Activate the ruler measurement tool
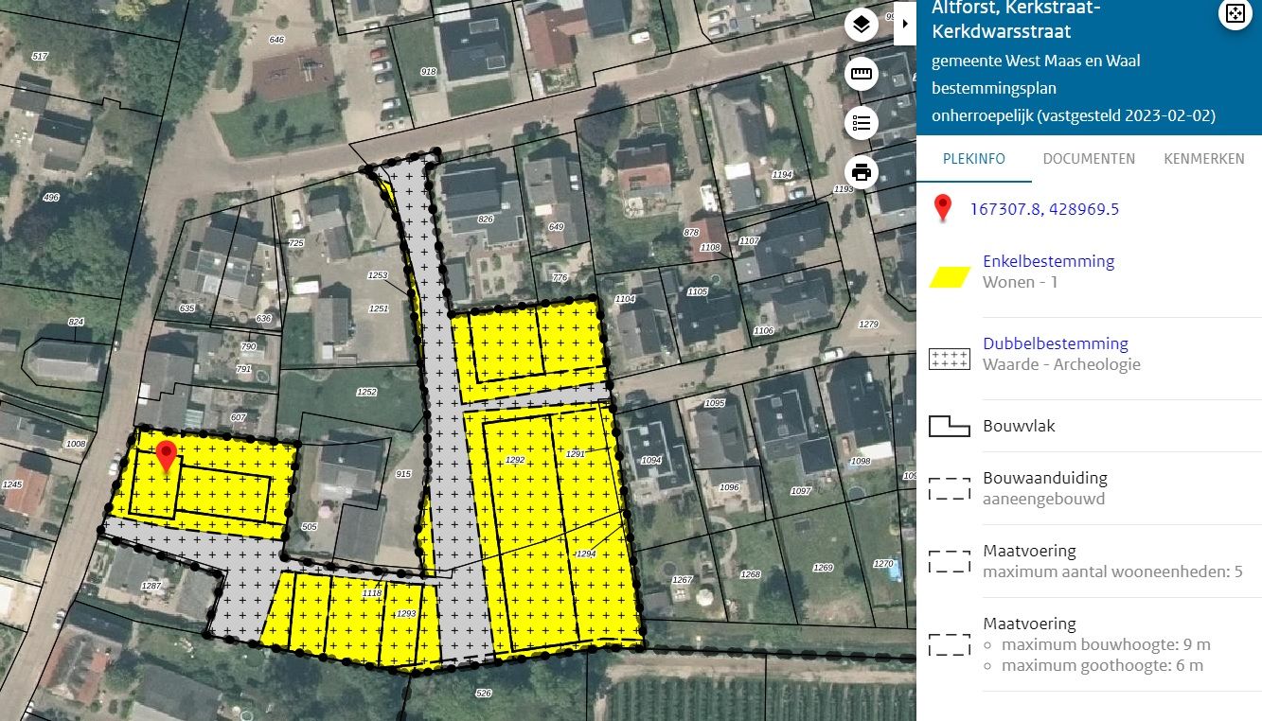 click(x=861, y=74)
